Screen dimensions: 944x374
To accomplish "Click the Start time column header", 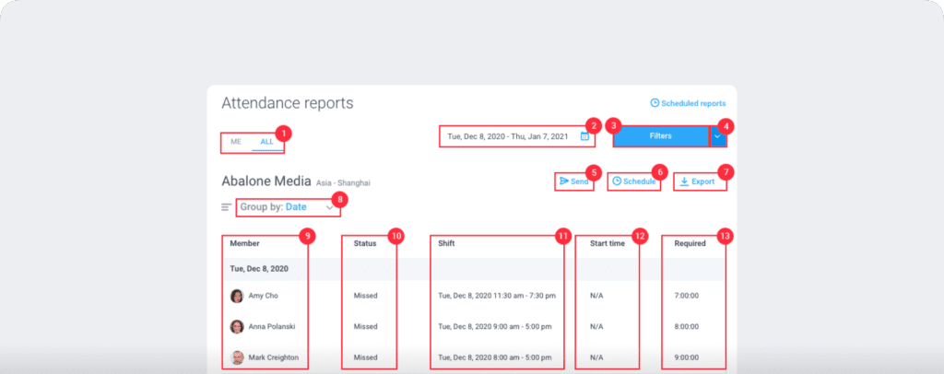I will (607, 243).
